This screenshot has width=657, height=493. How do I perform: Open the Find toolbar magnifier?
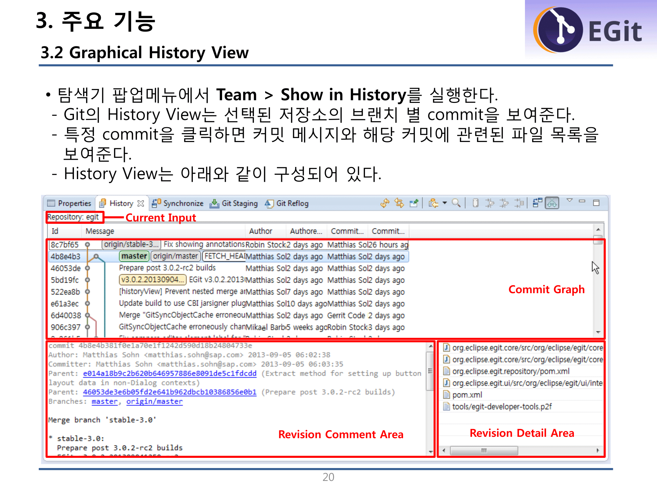point(456,203)
